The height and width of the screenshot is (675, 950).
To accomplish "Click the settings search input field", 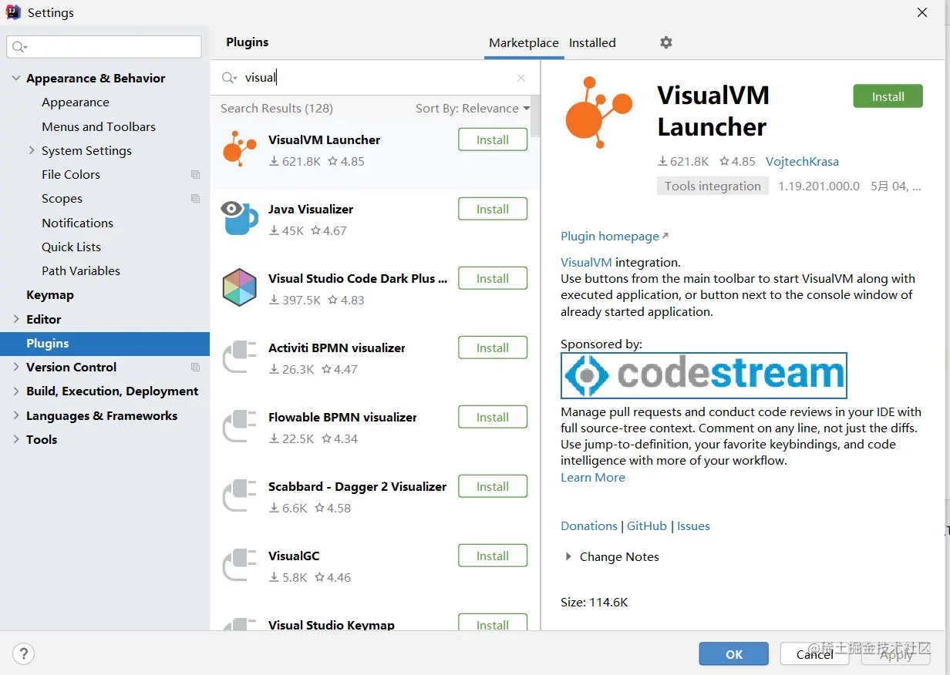I will coord(104,47).
